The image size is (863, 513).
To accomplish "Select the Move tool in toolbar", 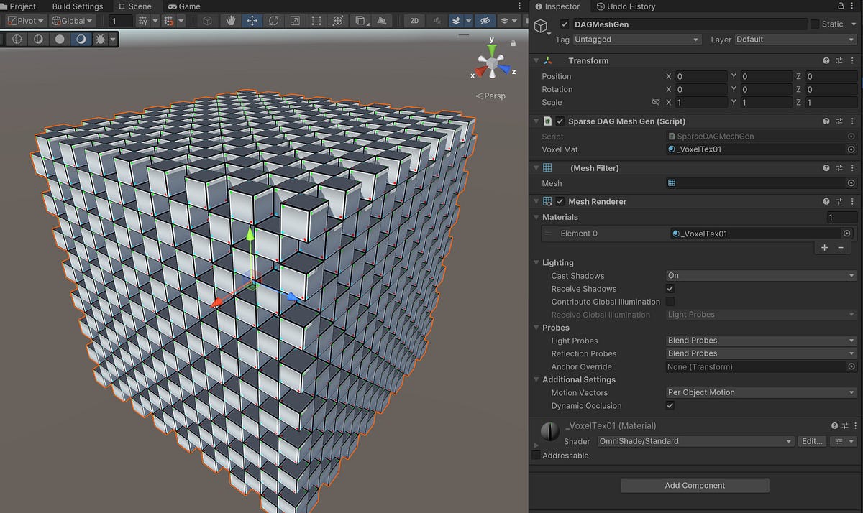I will pos(252,21).
